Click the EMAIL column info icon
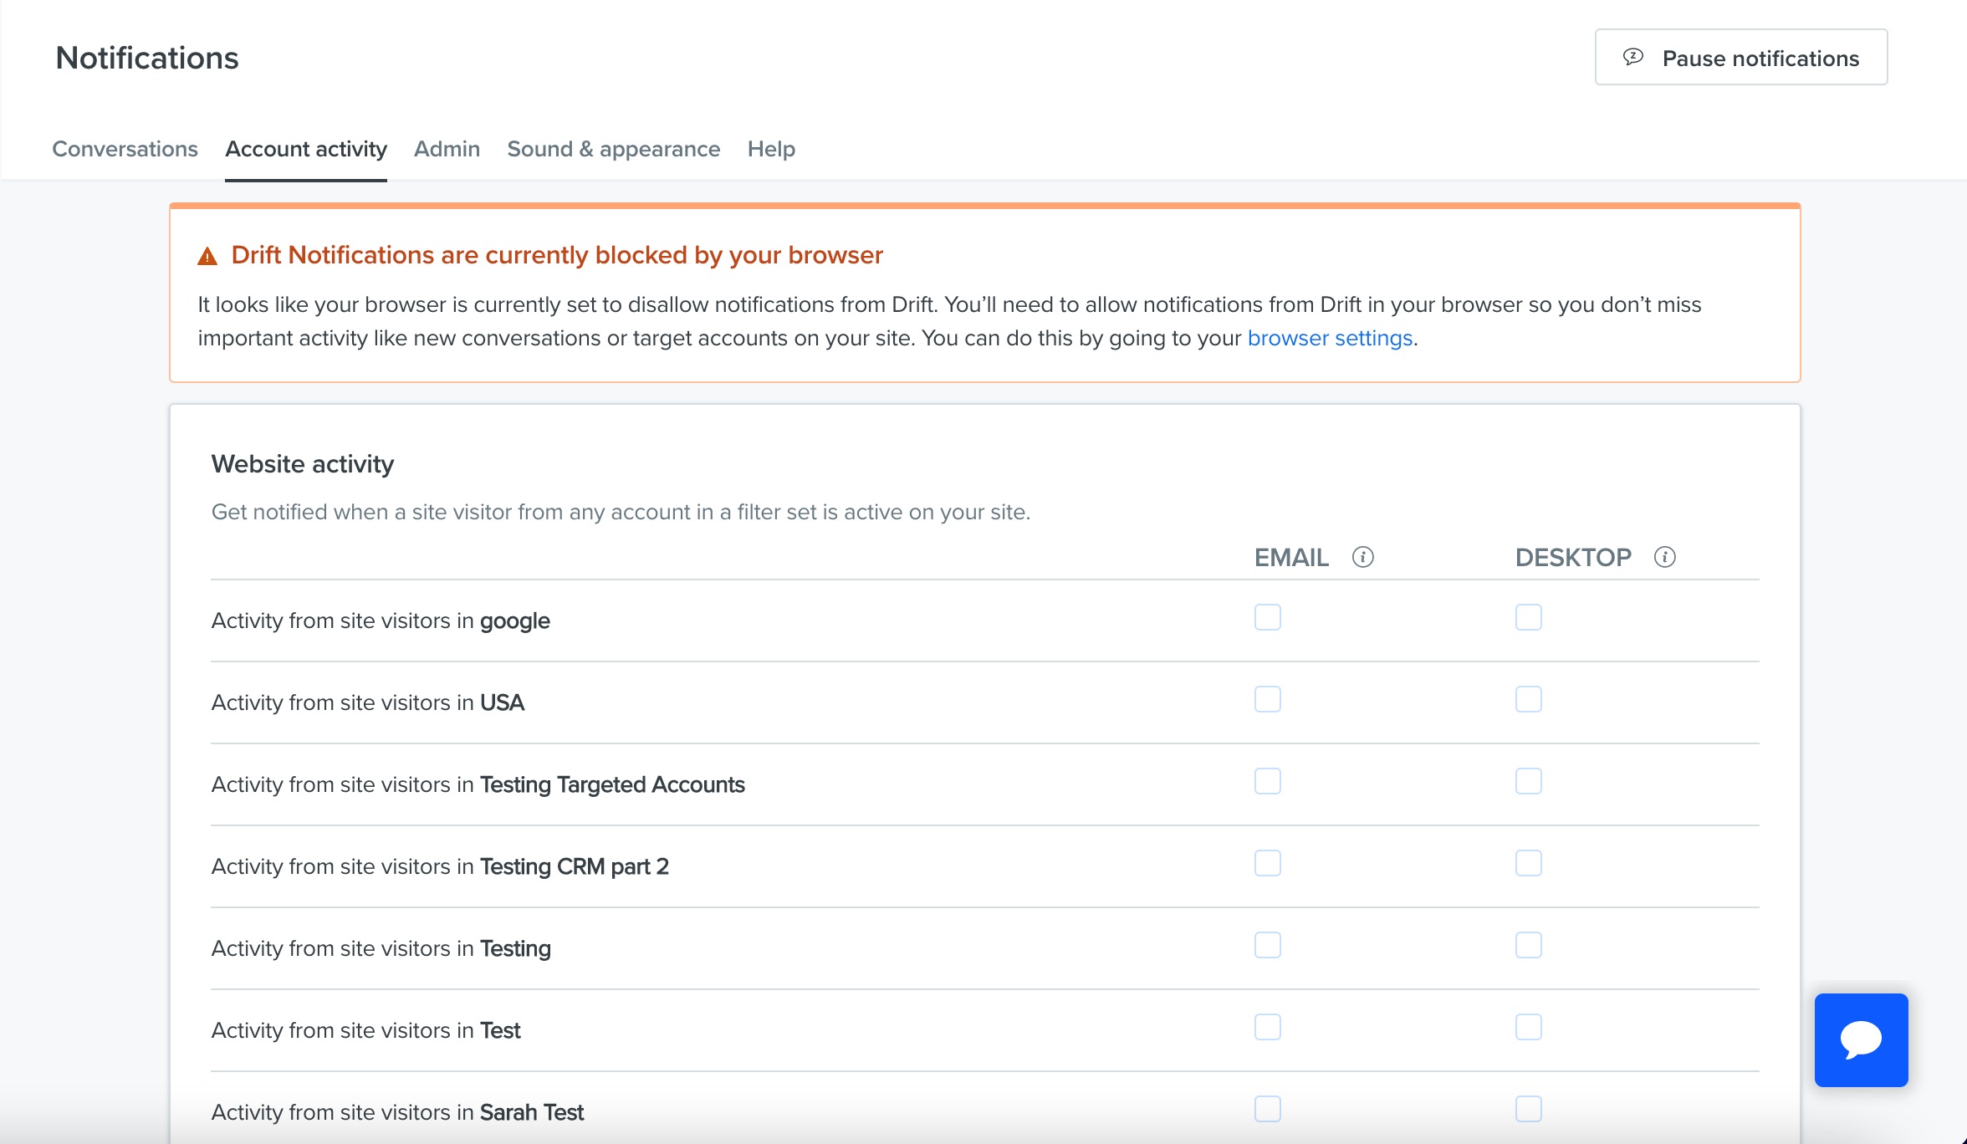 (x=1363, y=557)
